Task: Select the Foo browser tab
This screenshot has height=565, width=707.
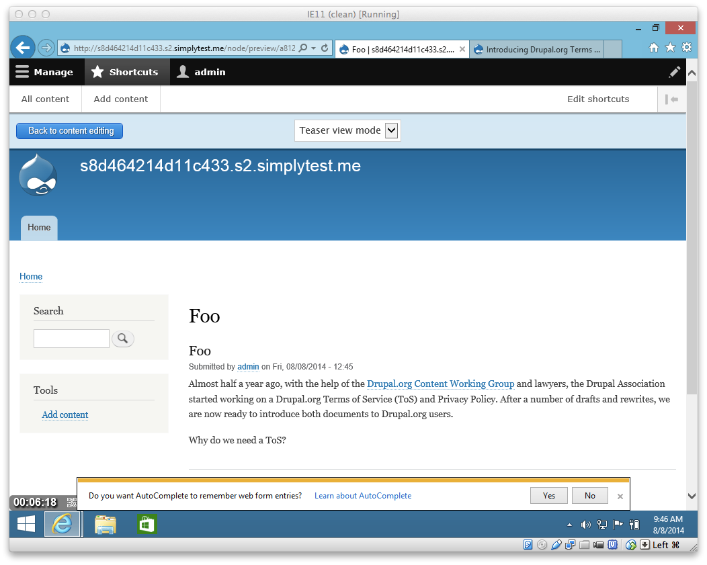Action: [402, 50]
